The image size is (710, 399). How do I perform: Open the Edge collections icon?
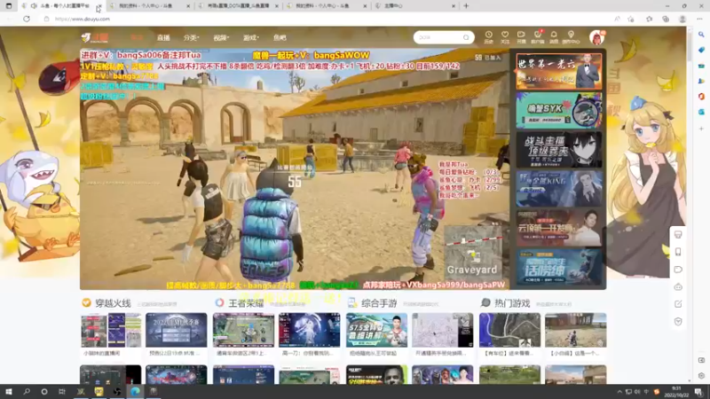coord(666,19)
